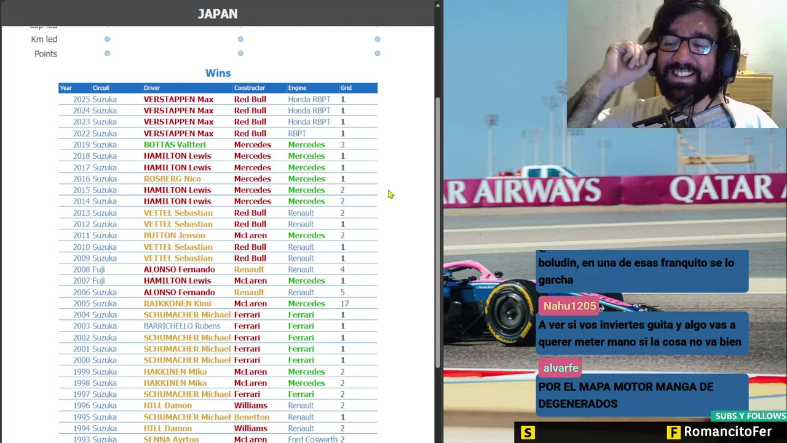Click the Nahu1205 chat username badge

(569, 306)
